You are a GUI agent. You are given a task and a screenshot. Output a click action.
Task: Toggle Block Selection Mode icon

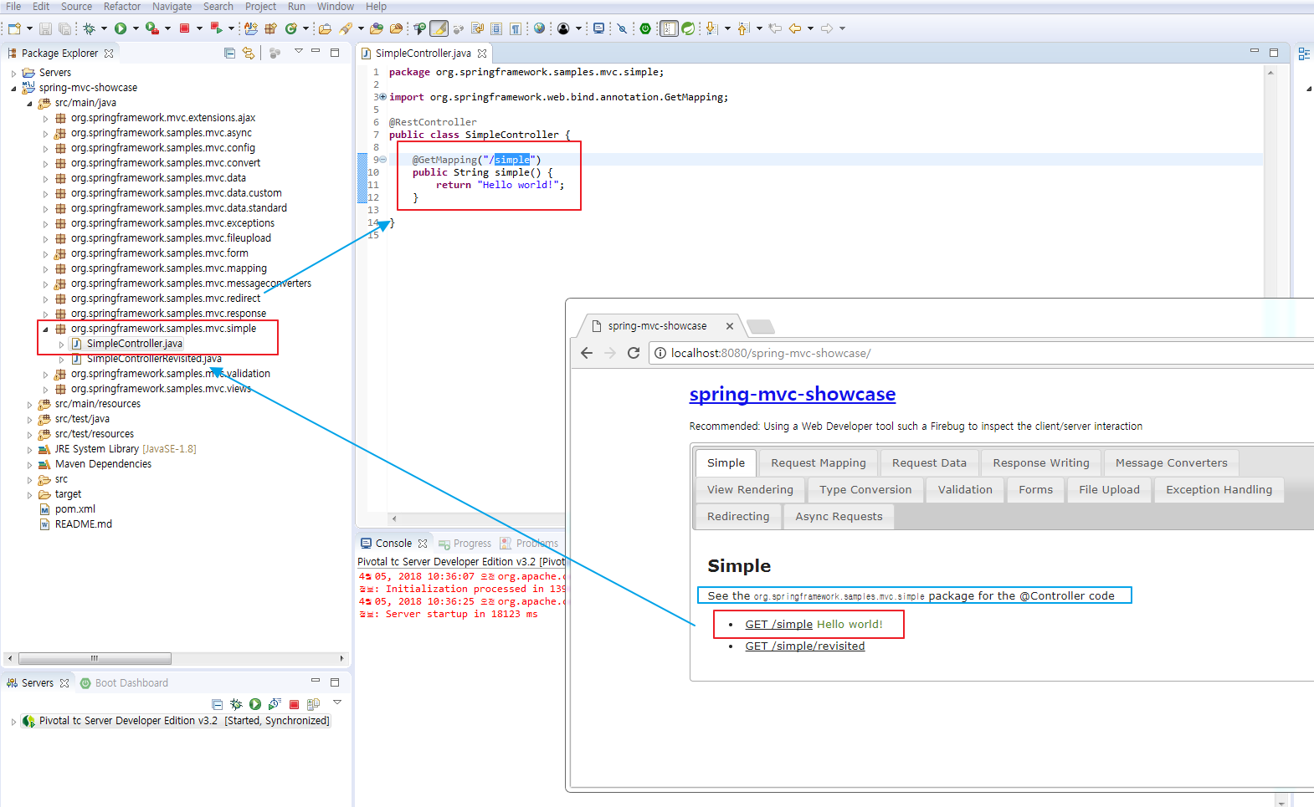[496, 28]
